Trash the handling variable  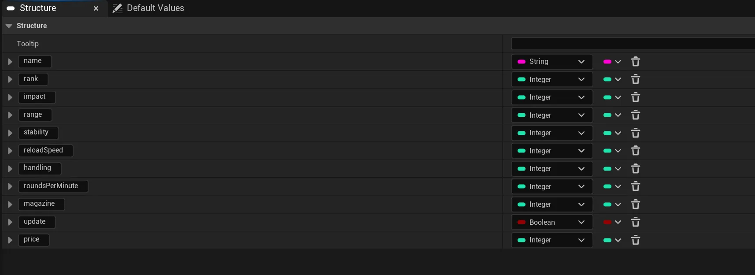click(x=635, y=169)
